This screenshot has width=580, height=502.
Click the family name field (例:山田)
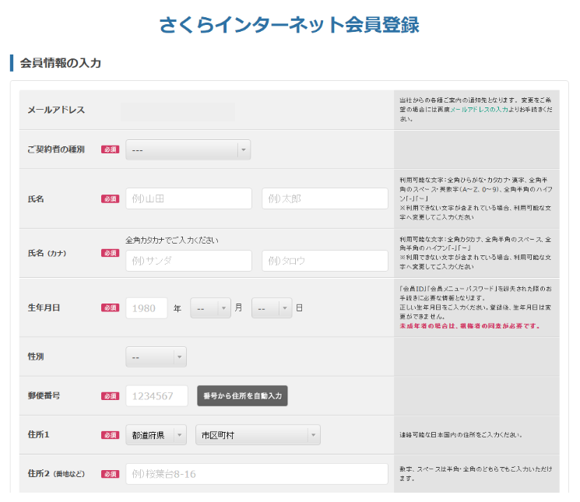click(x=188, y=198)
